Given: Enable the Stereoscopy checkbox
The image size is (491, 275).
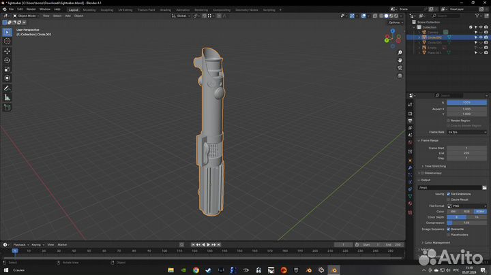Looking at the screenshot, I should [x=422, y=173].
